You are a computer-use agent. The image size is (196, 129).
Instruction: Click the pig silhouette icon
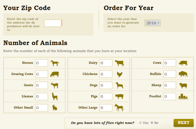pyautogui.click(x=119, y=96)
